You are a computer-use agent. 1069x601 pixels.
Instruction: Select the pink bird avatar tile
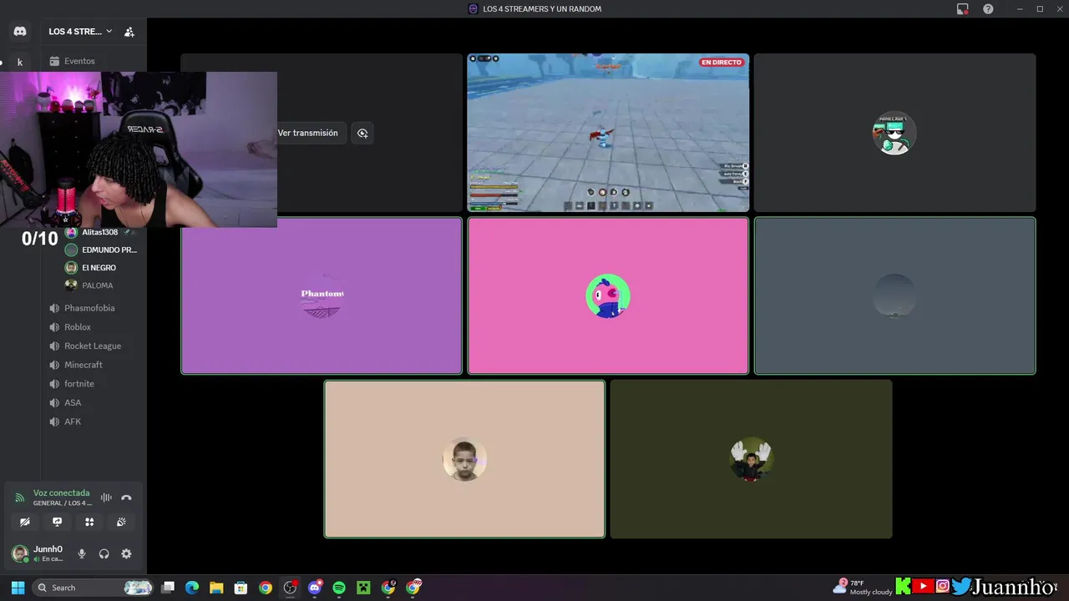coord(608,295)
